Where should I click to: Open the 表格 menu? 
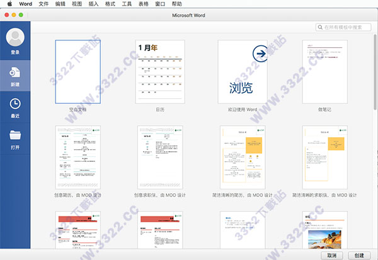pos(144,4)
